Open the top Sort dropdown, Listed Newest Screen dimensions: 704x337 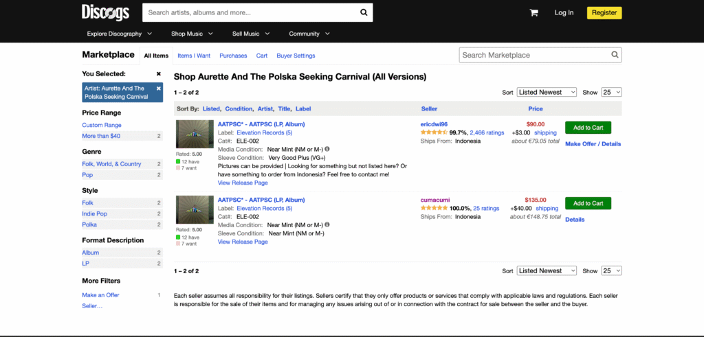click(x=547, y=92)
